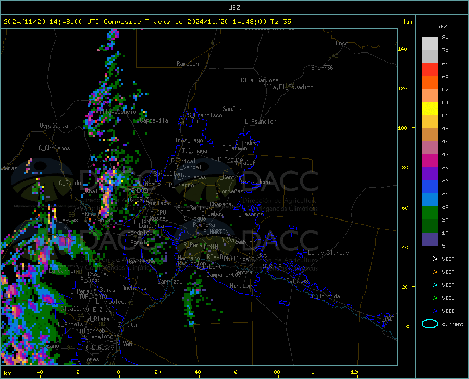The height and width of the screenshot is (379, 469).
Task: Click the 'Capdevila' map label
Action: click(x=154, y=120)
